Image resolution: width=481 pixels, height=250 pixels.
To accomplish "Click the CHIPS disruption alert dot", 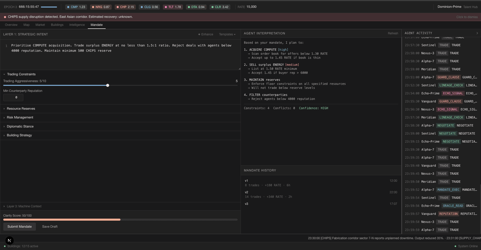I will click(x=5, y=17).
